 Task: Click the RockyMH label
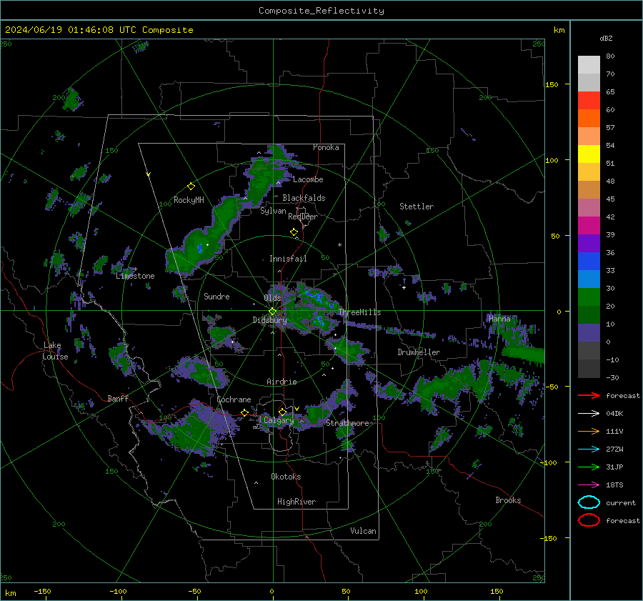click(x=189, y=200)
